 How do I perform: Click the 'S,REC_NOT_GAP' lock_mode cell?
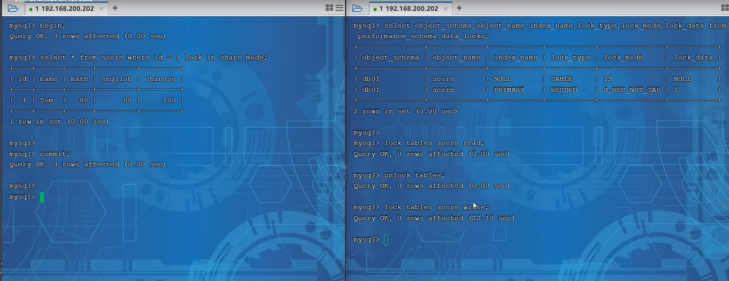[632, 90]
